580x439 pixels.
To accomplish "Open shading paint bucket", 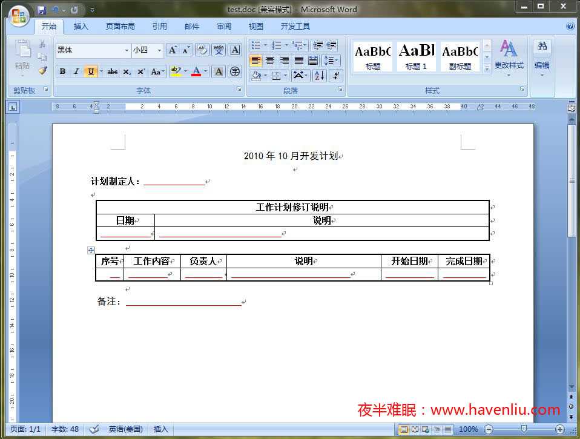I will tap(255, 76).
